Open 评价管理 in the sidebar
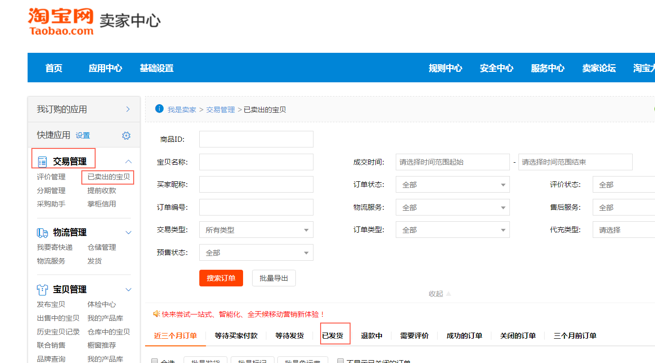 pos(51,177)
